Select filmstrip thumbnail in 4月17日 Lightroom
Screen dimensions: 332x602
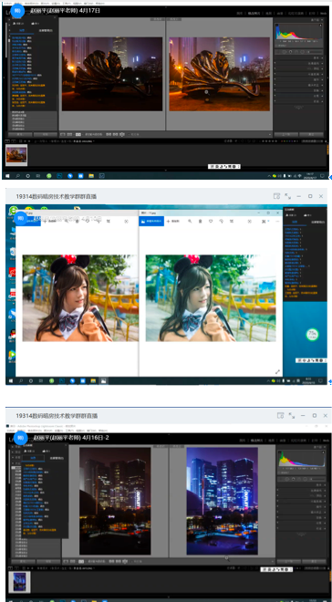(16, 154)
